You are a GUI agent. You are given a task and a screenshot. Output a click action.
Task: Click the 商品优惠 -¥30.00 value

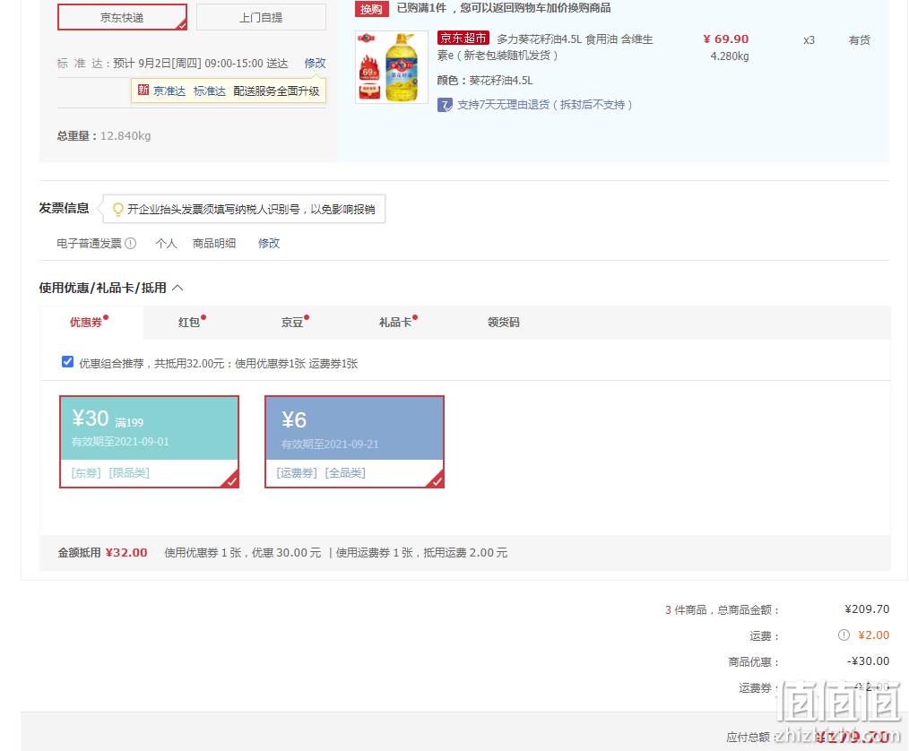[x=868, y=661]
